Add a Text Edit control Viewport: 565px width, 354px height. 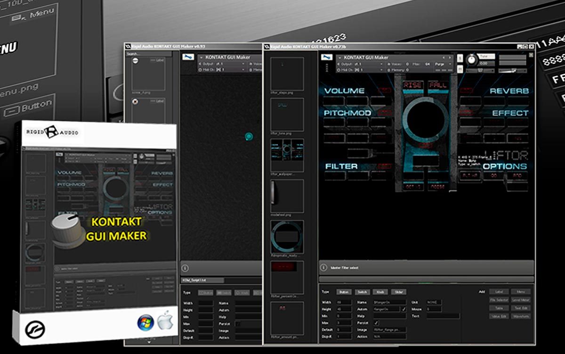coord(520,308)
